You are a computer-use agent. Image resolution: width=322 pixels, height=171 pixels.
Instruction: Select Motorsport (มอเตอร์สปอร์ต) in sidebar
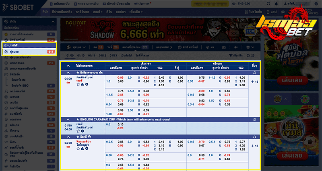pos(29,161)
